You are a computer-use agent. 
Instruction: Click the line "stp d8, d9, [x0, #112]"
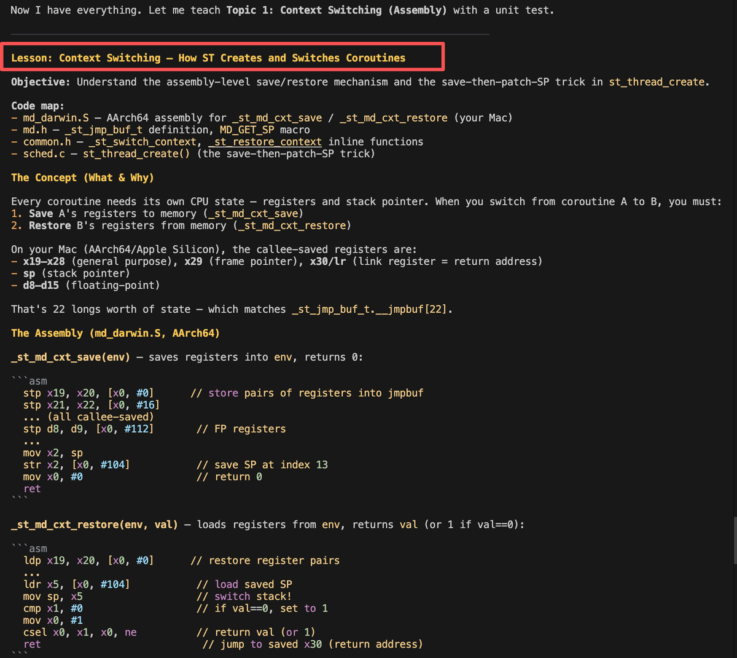tap(88, 429)
